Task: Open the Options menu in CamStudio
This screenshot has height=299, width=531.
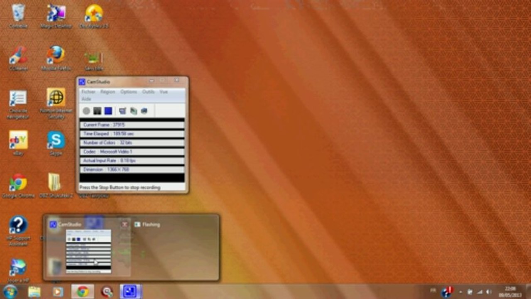Action: [x=129, y=92]
